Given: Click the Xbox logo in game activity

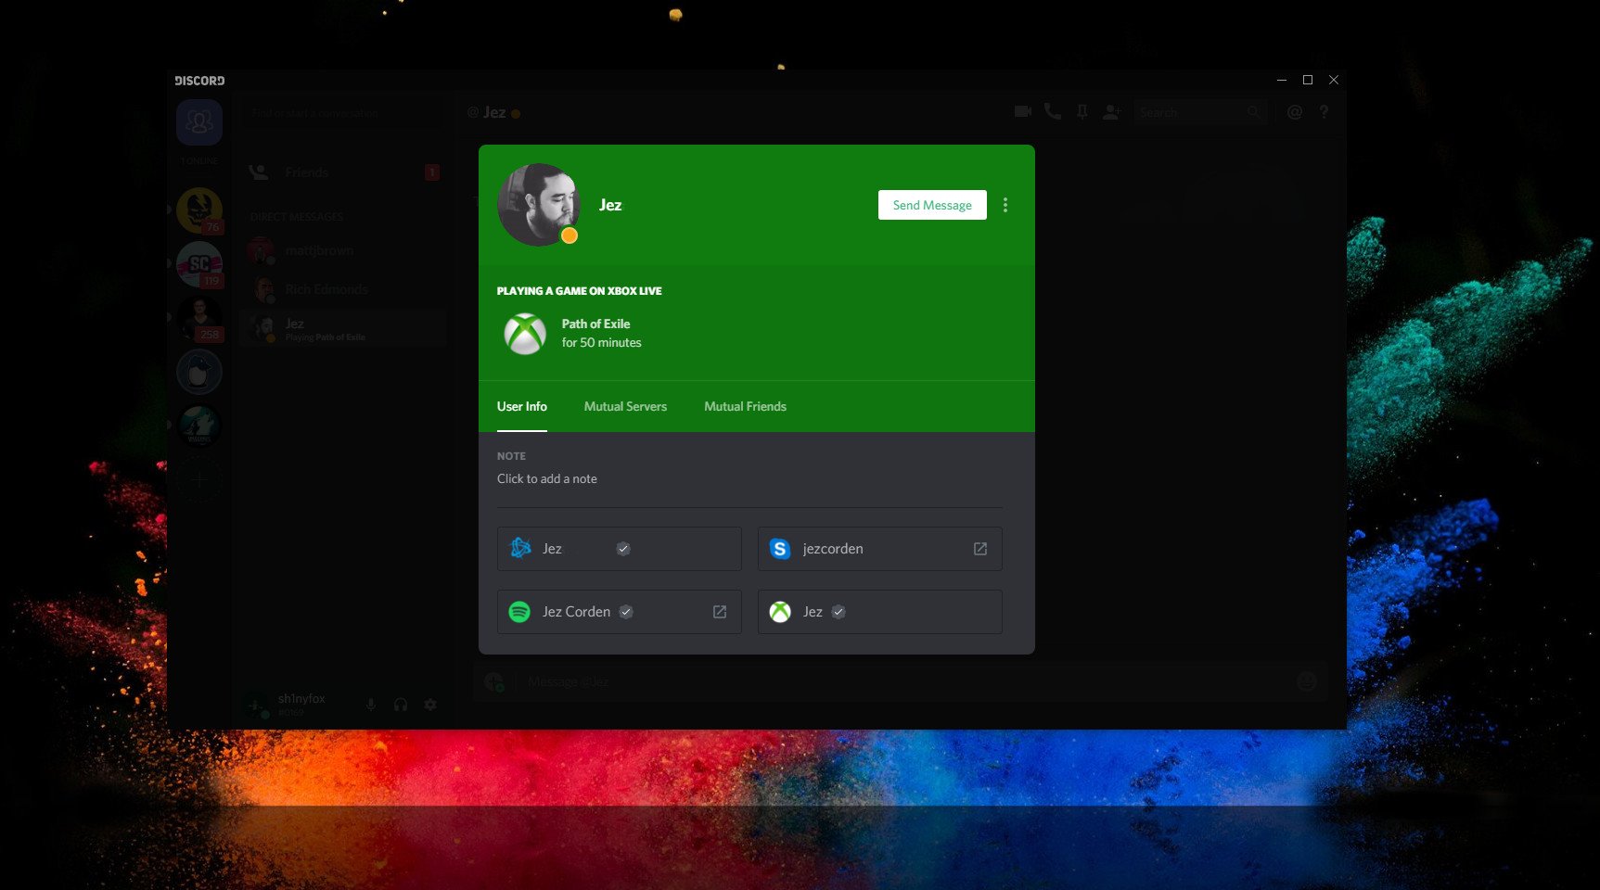Looking at the screenshot, I should tap(525, 334).
